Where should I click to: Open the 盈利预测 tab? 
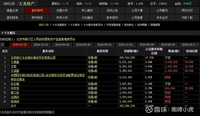(x=12, y=17)
